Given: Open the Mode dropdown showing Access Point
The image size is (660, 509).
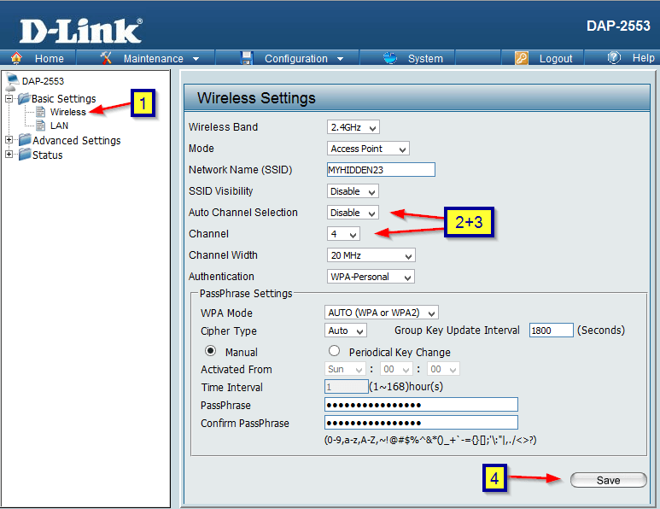Looking at the screenshot, I should 368,149.
